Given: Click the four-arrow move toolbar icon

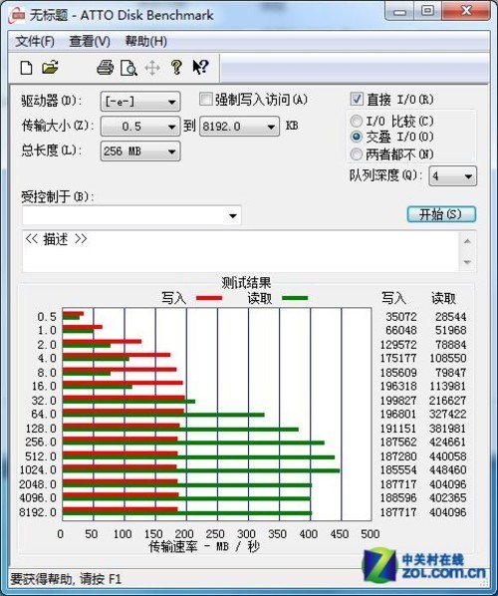Looking at the screenshot, I should coord(152,69).
